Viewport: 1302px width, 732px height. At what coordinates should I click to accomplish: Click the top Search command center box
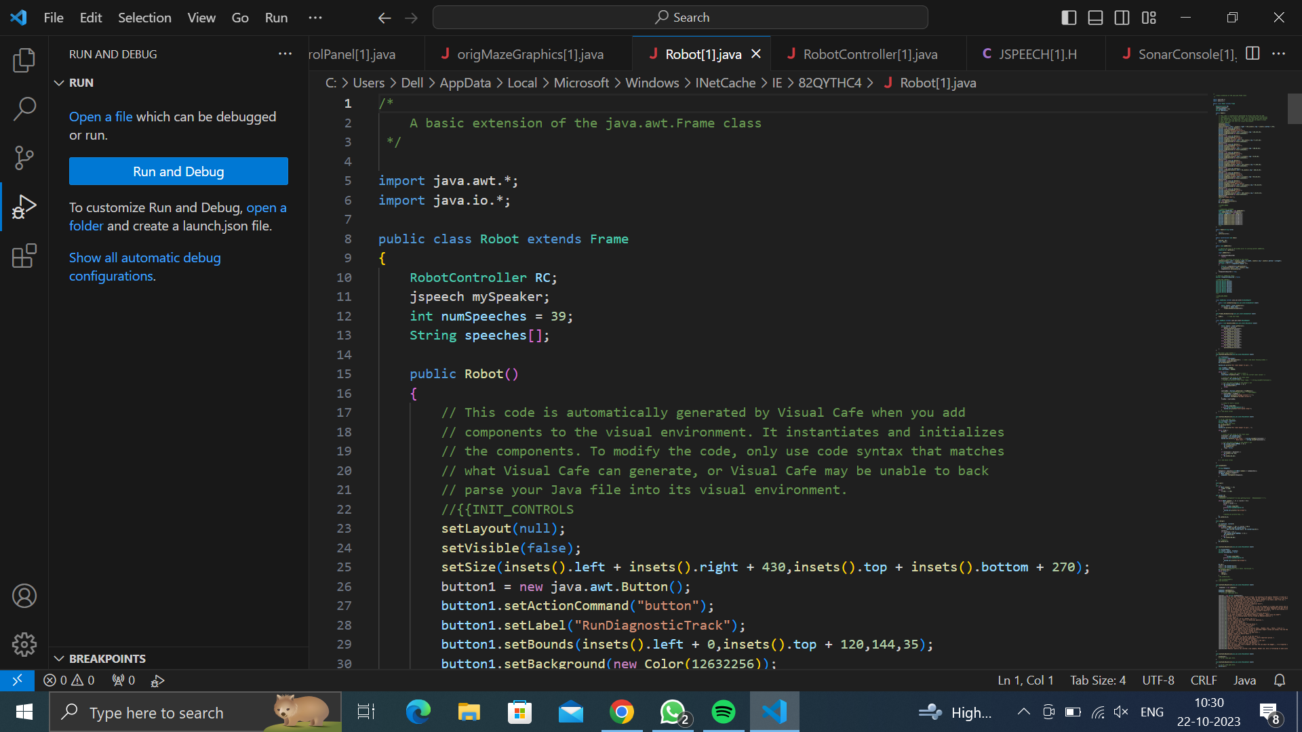680,18
